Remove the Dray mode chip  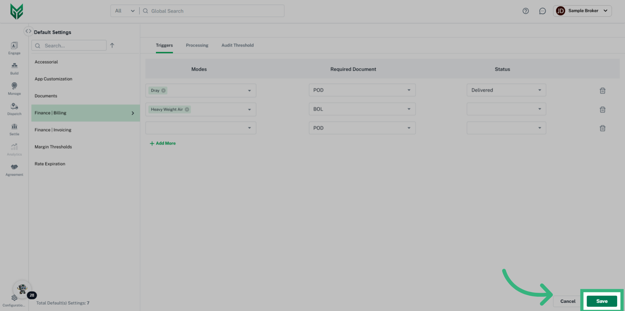[x=163, y=91]
